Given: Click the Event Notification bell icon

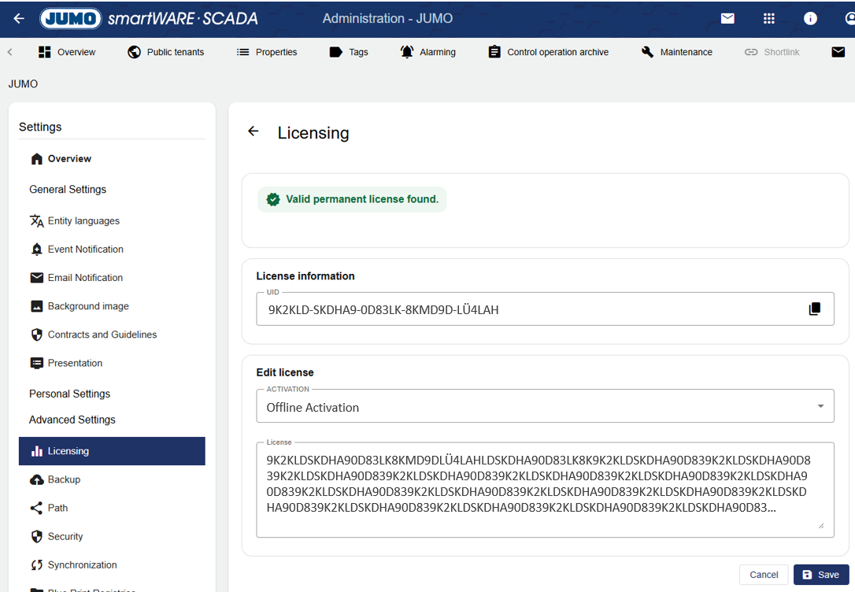Looking at the screenshot, I should tap(36, 249).
